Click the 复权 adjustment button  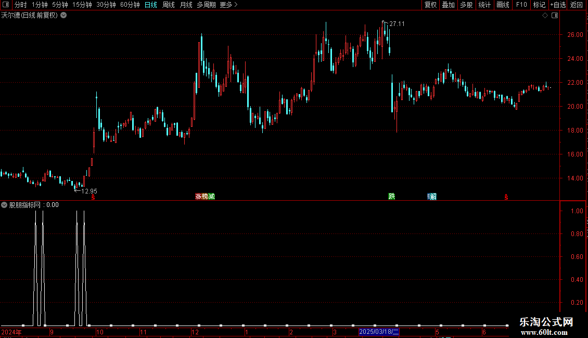[x=430, y=5]
